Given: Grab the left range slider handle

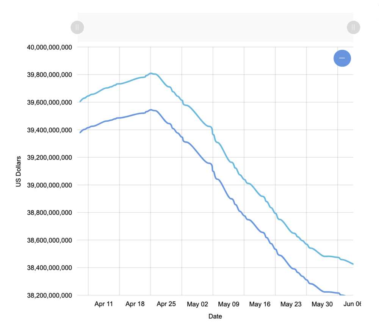Looking at the screenshot, I should pyautogui.click(x=77, y=27).
